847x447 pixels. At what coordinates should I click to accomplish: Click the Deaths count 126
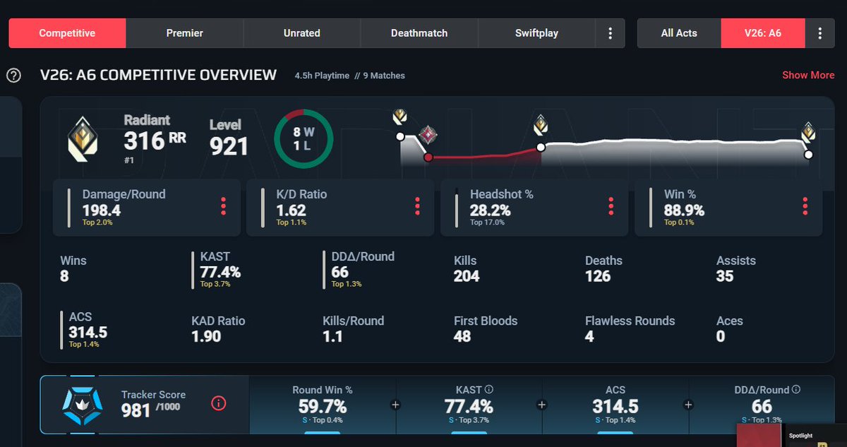598,276
